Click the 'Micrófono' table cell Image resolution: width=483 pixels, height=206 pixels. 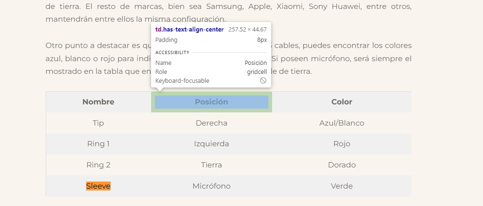(211, 186)
